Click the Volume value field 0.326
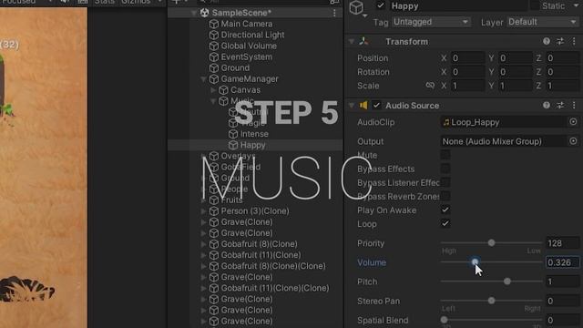 coord(563,262)
